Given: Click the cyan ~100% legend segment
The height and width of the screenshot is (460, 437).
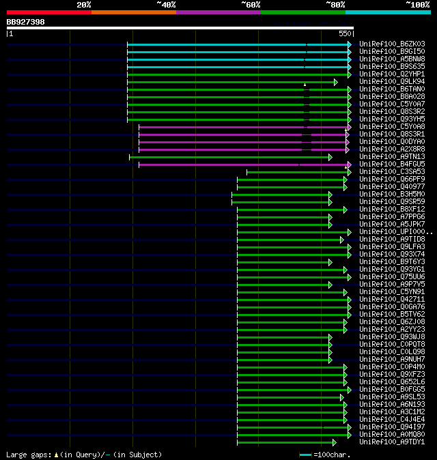Looking at the screenshot, I should tap(389, 12).
